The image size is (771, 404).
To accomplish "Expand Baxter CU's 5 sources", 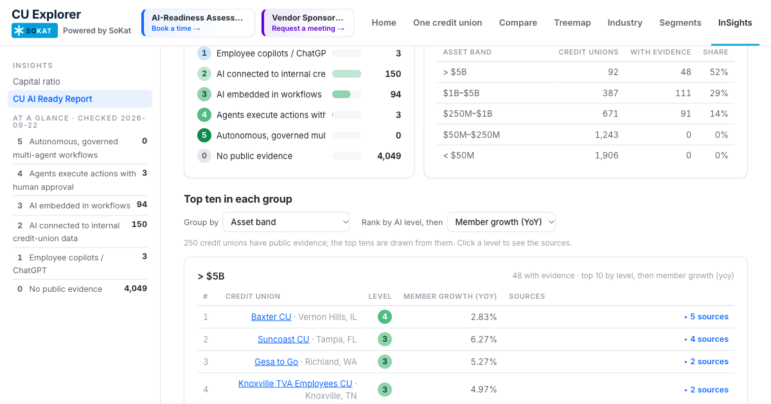I will (x=707, y=317).
